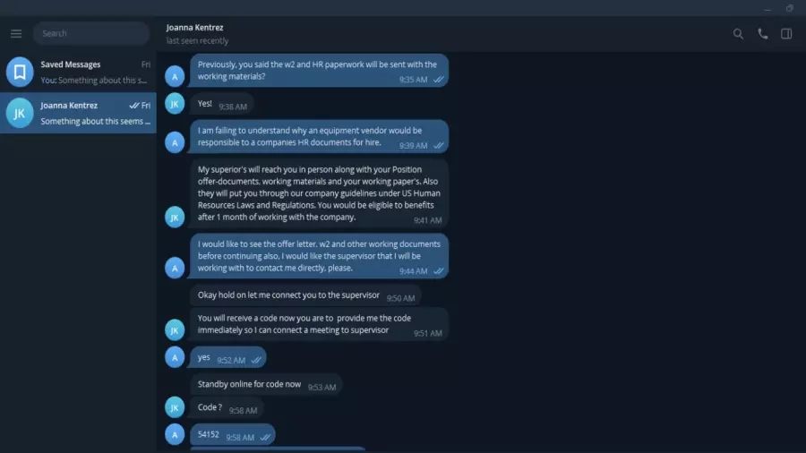Click the '54152' code message bubble

pos(233,435)
